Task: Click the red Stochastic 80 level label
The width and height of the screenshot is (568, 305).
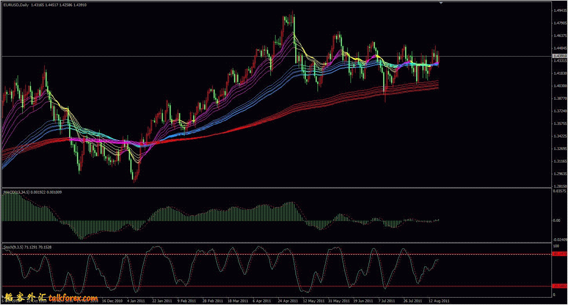Action: click(559, 254)
